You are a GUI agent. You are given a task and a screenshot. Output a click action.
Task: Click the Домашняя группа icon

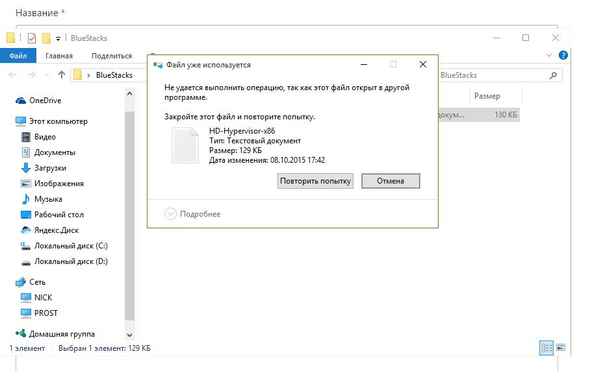pyautogui.click(x=21, y=334)
